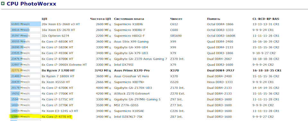Screen dimensions: 308x121
Task: Click the Частота ЦП column header
Action: 100,19
